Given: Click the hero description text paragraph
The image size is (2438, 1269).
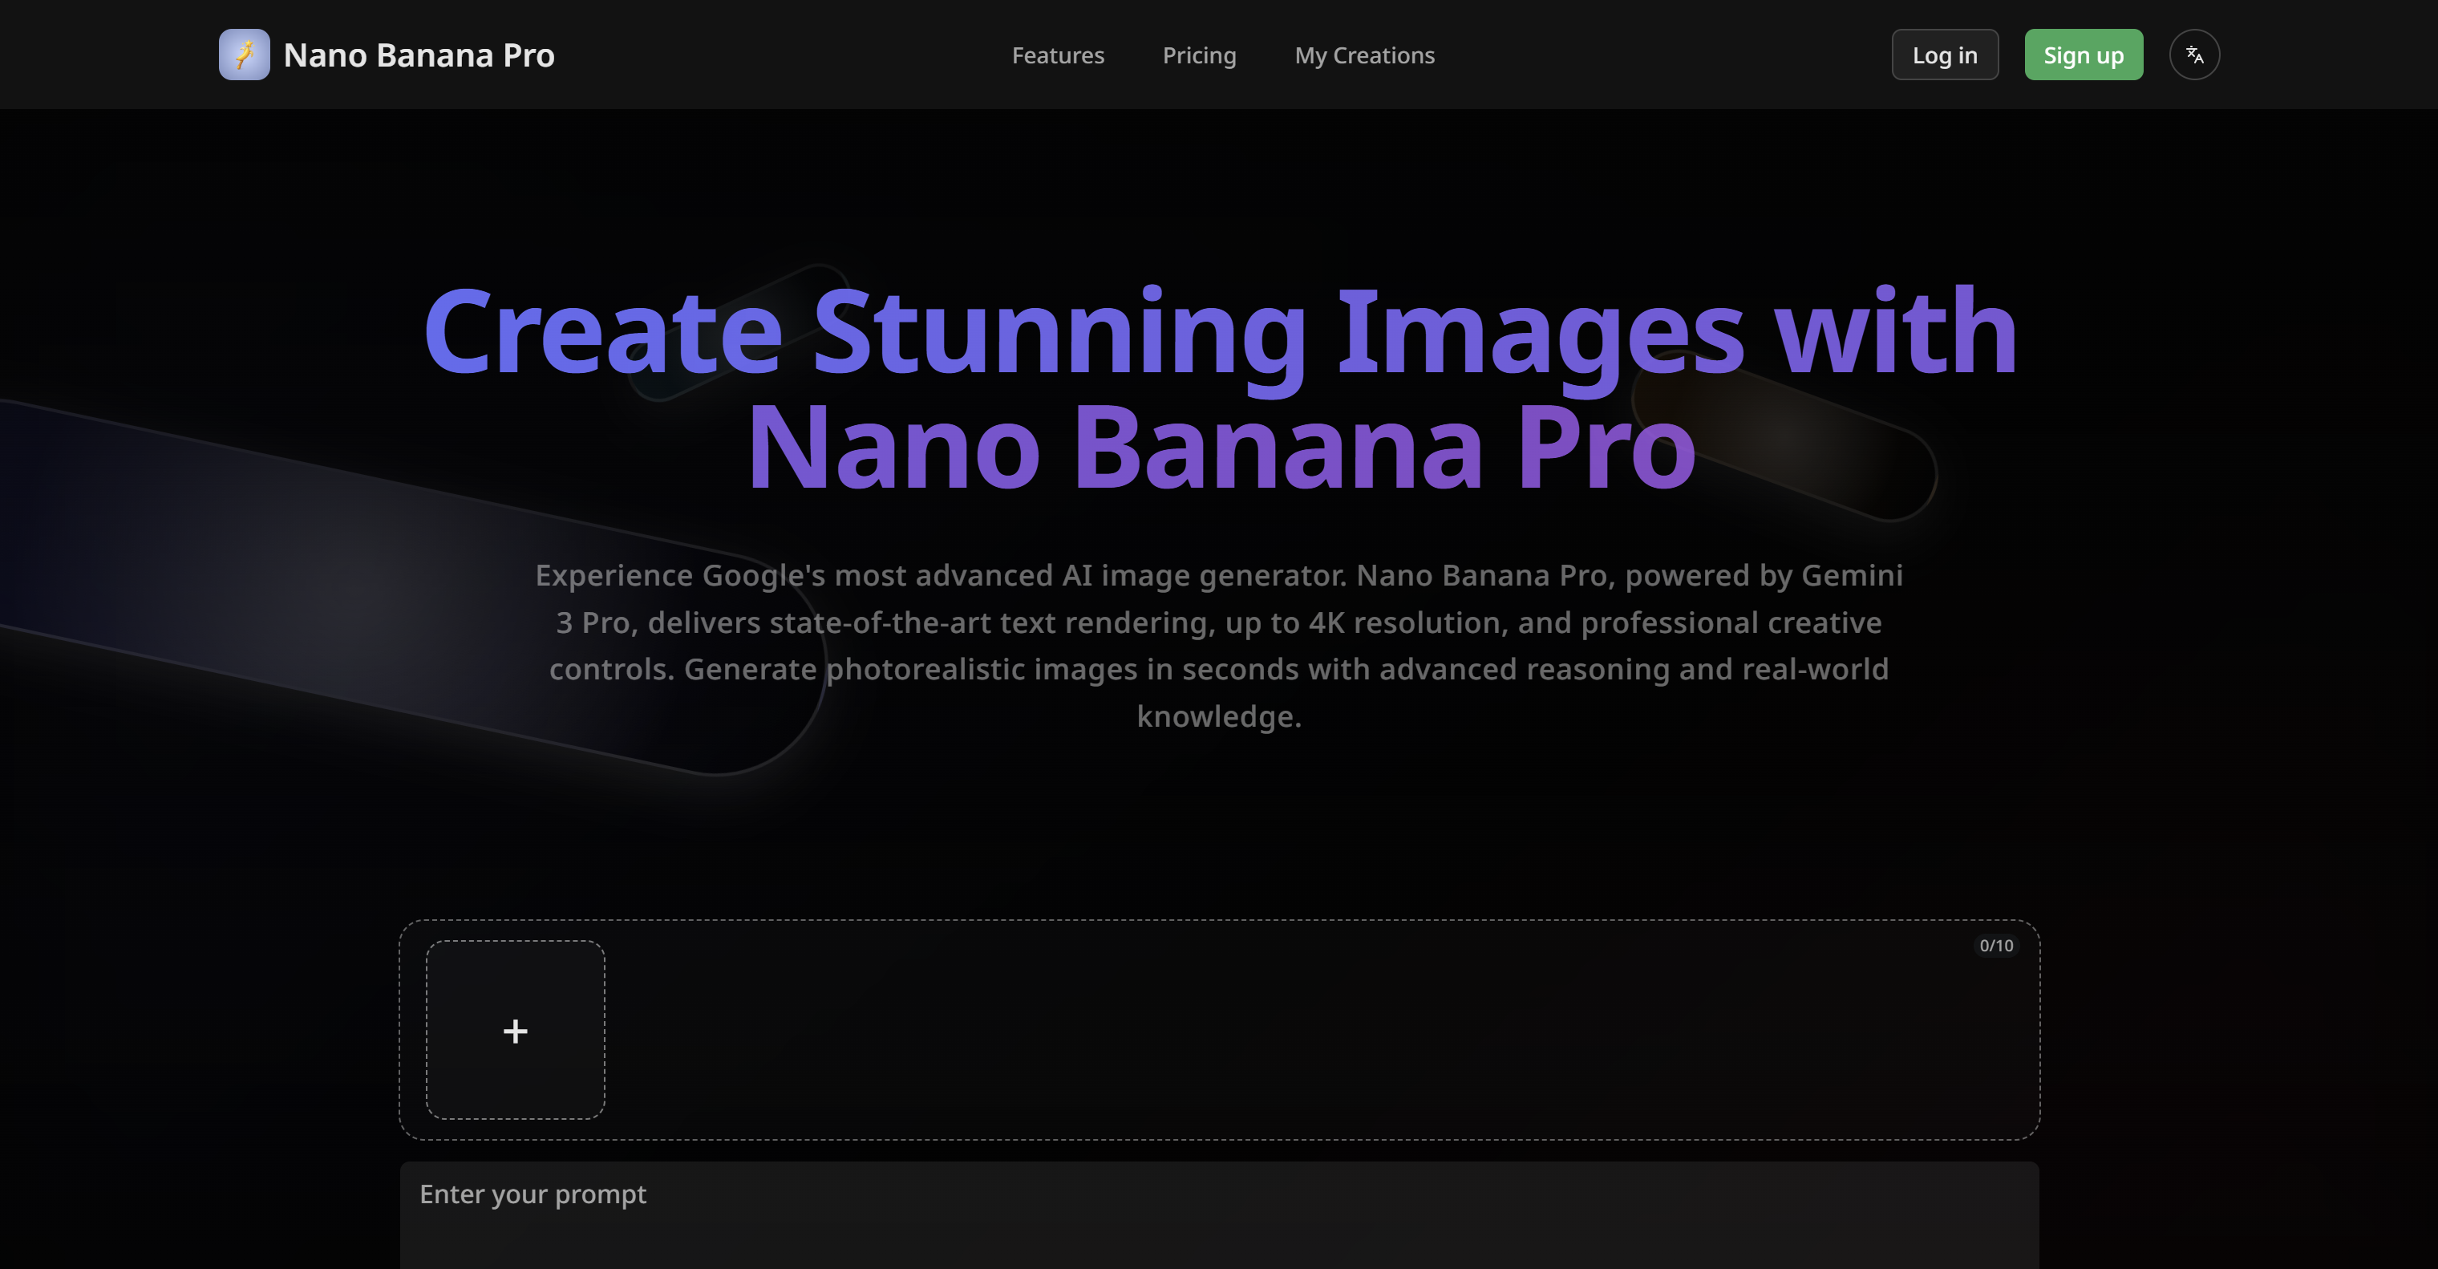Looking at the screenshot, I should tap(1219, 644).
